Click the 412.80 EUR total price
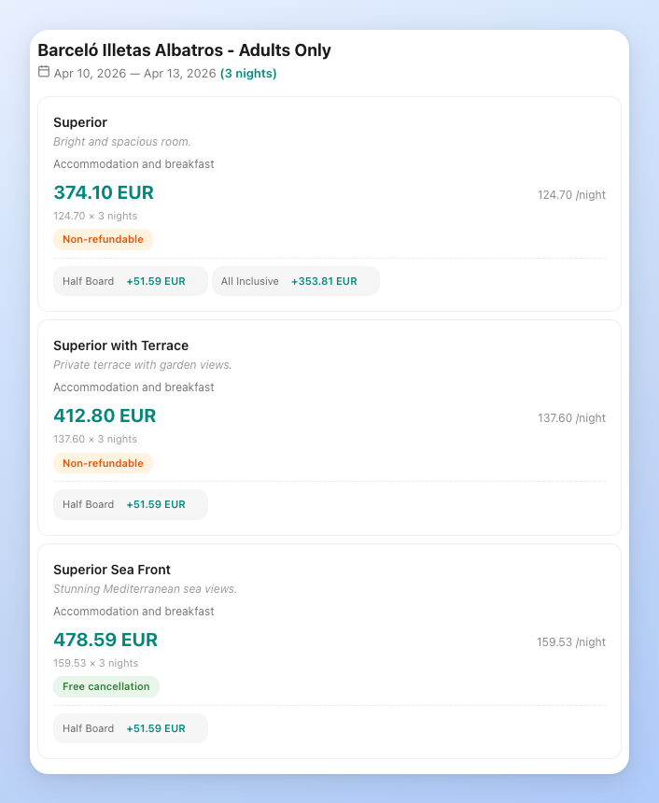The height and width of the screenshot is (803, 659). [x=105, y=416]
